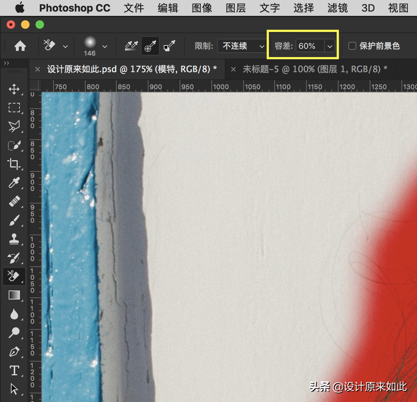Image resolution: width=417 pixels, height=402 pixels.
Task: Open the Photoshop CC application menu
Action: tap(75, 8)
